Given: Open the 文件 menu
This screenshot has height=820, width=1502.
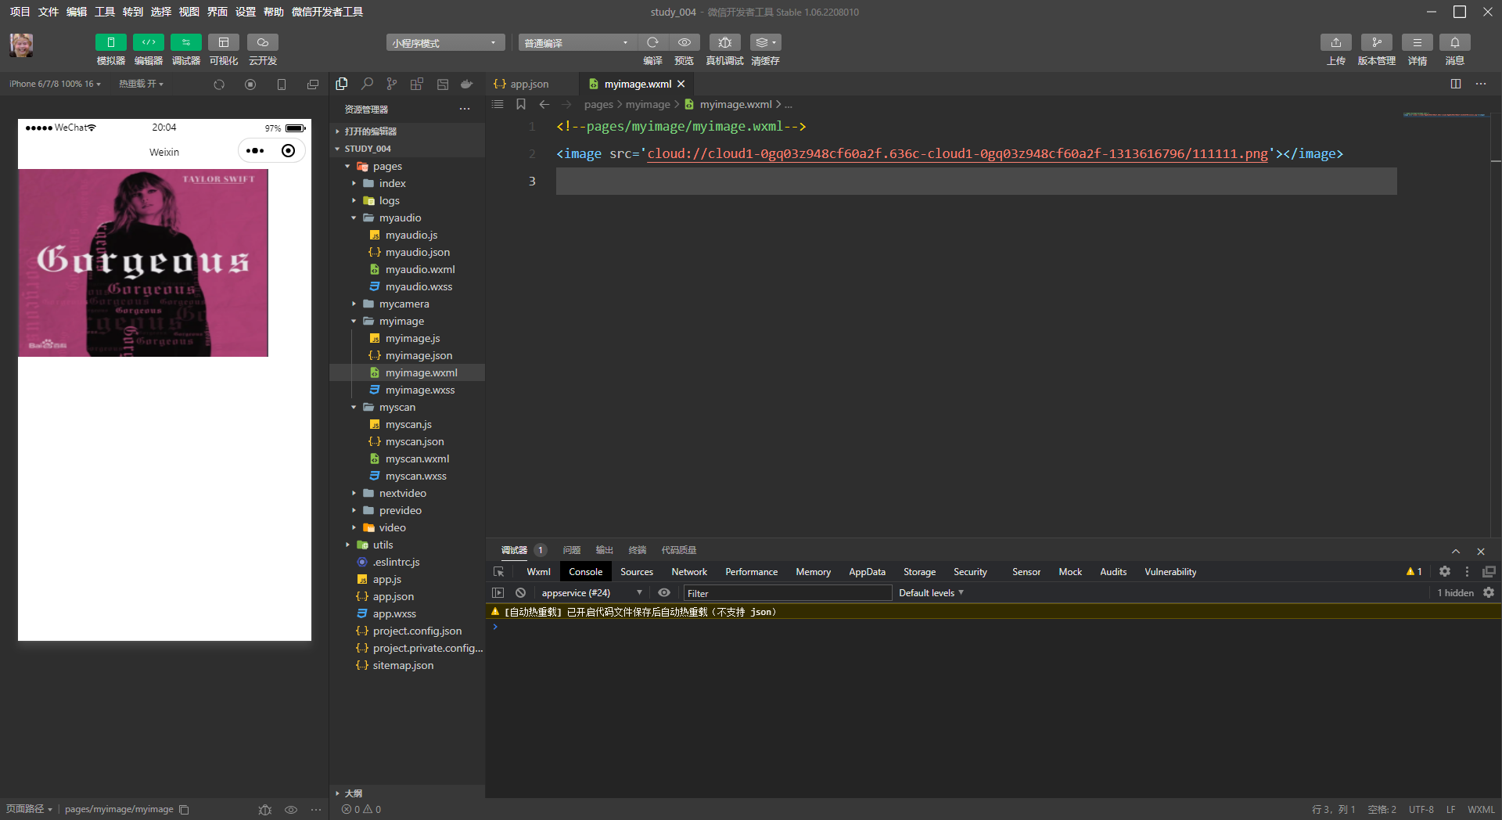Looking at the screenshot, I should click(49, 12).
